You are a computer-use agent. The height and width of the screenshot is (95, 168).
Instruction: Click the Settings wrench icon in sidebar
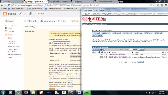(6, 35)
